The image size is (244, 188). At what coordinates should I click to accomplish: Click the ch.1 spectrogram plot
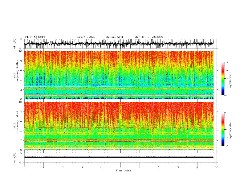click(119, 75)
